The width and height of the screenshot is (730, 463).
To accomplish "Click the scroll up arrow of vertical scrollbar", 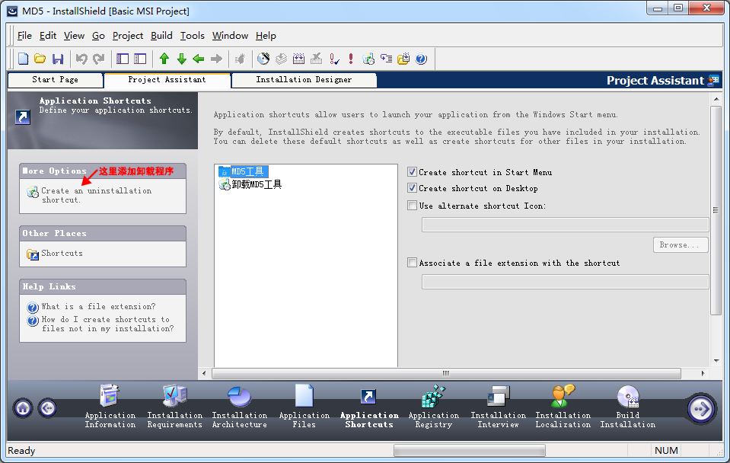I will (716, 99).
